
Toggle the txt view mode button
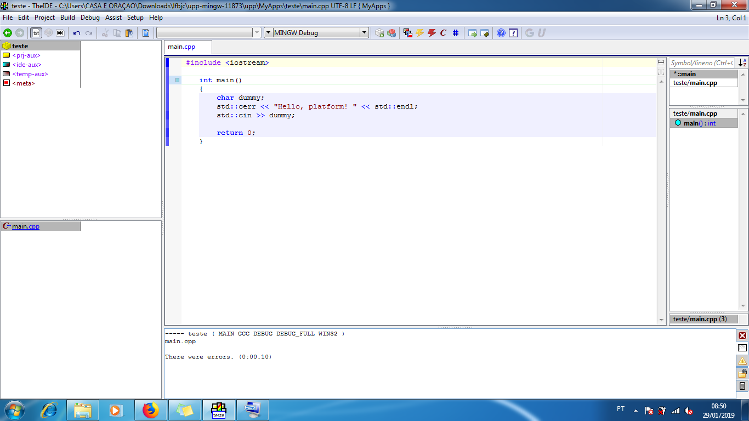pyautogui.click(x=36, y=33)
